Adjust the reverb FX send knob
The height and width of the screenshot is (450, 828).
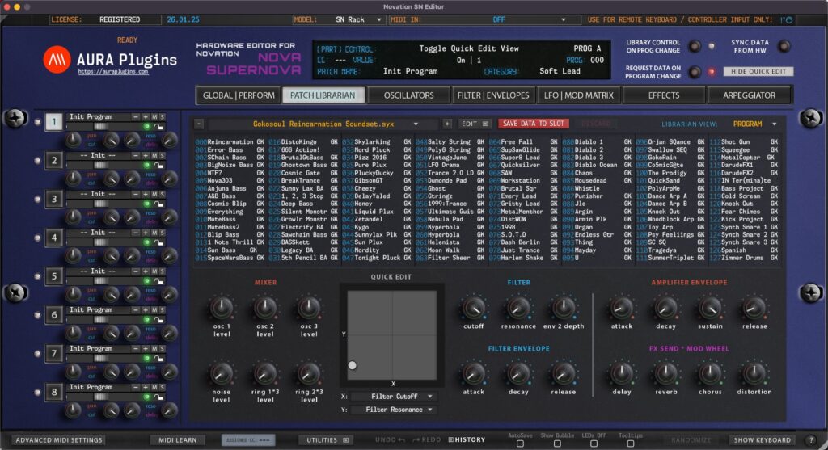pos(666,373)
